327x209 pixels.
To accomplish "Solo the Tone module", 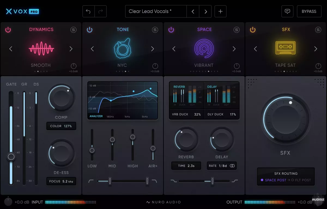I will coord(155,30).
